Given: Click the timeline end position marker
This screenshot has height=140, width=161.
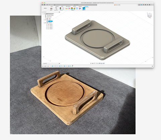Looking at the screenshot, I should coord(72,66).
